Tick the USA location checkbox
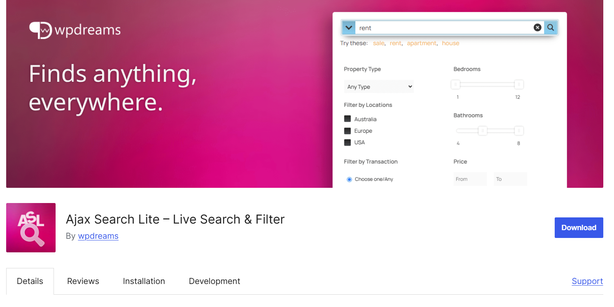 click(x=348, y=142)
